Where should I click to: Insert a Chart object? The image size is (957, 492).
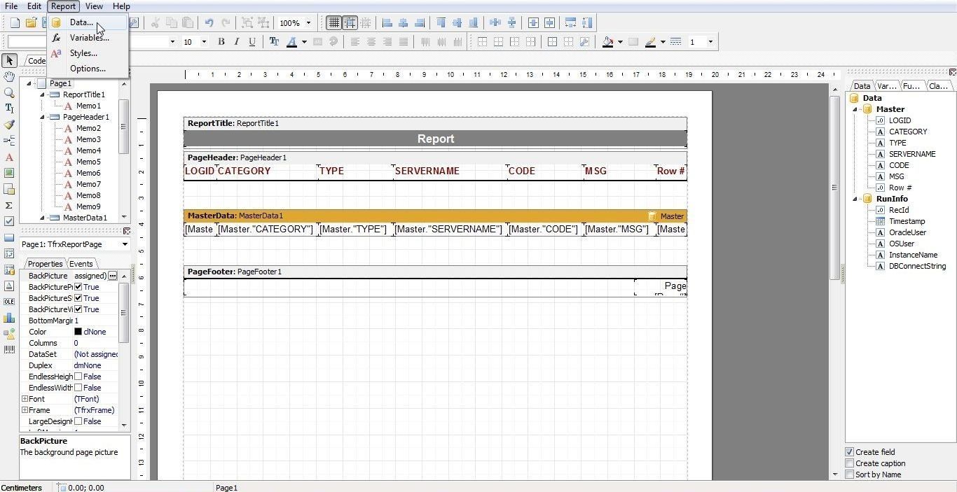pyautogui.click(x=9, y=318)
